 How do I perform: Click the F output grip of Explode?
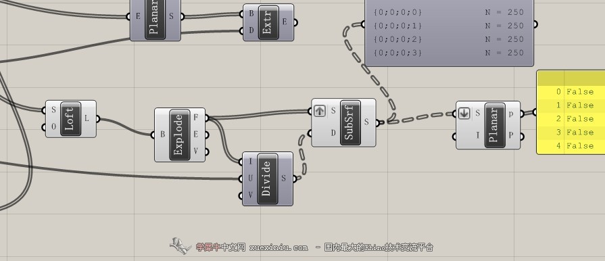click(x=208, y=118)
